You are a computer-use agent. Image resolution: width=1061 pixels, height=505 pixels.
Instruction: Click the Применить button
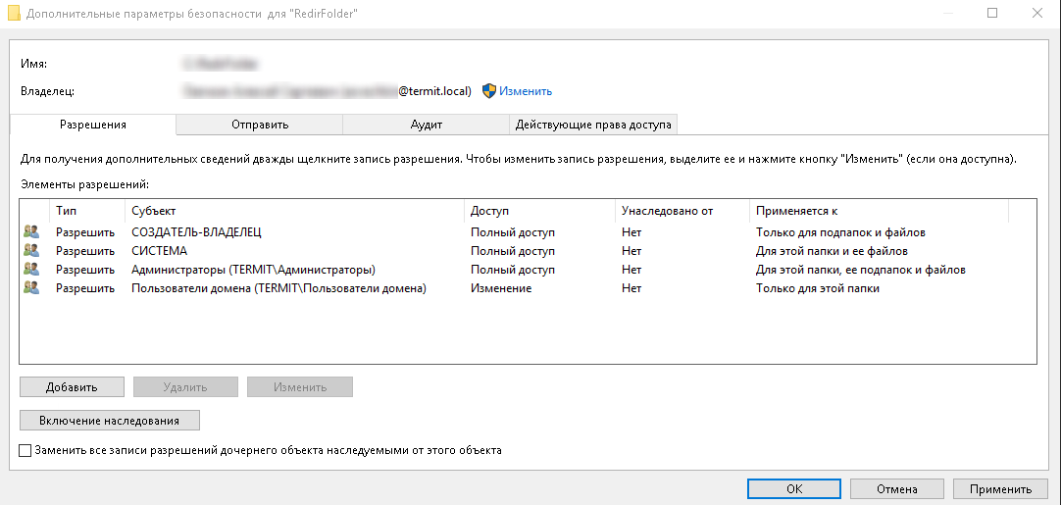click(x=1000, y=488)
